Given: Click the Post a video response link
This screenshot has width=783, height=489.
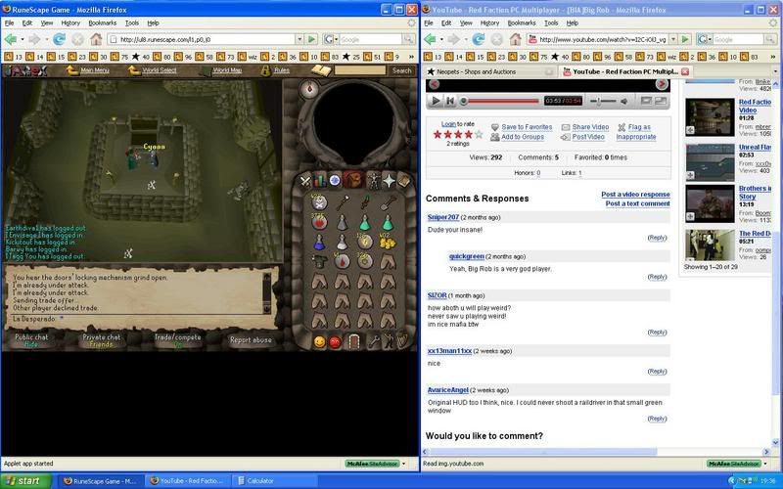Looking at the screenshot, I should 635,194.
